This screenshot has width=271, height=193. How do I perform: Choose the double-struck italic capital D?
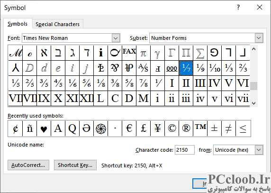click(30, 68)
